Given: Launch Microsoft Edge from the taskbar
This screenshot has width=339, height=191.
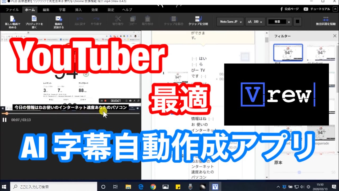Looking at the screenshot, I should tap(141, 187).
